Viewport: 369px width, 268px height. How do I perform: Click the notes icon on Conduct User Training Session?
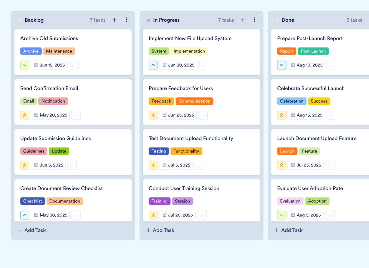coord(202,215)
